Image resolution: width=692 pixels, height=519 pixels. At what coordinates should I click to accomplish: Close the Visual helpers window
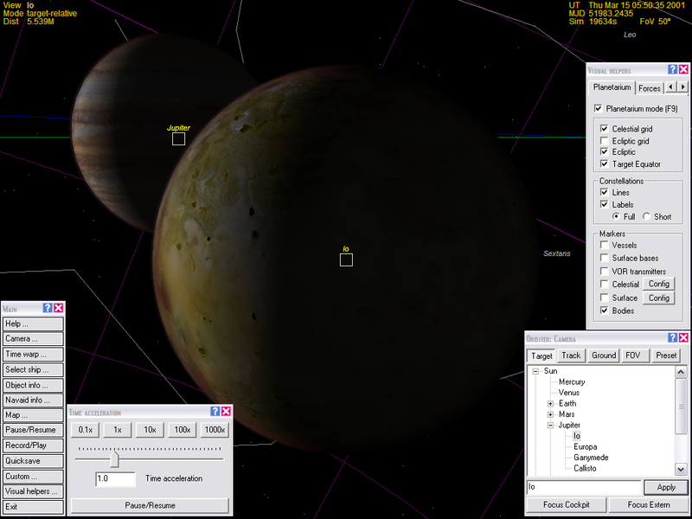point(683,69)
